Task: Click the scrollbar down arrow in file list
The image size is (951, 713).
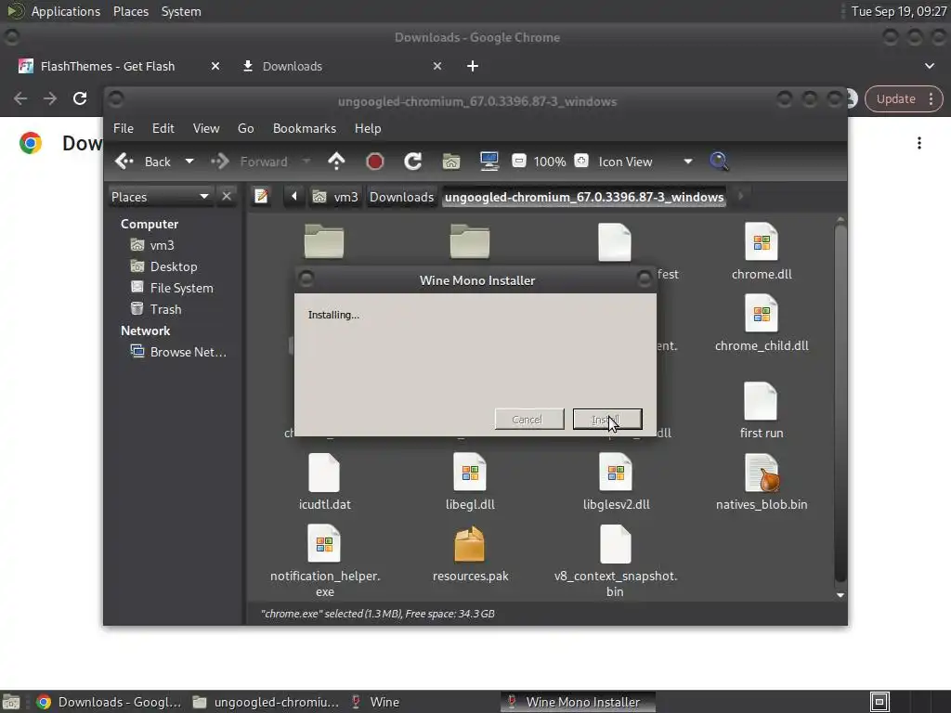Action: (840, 595)
